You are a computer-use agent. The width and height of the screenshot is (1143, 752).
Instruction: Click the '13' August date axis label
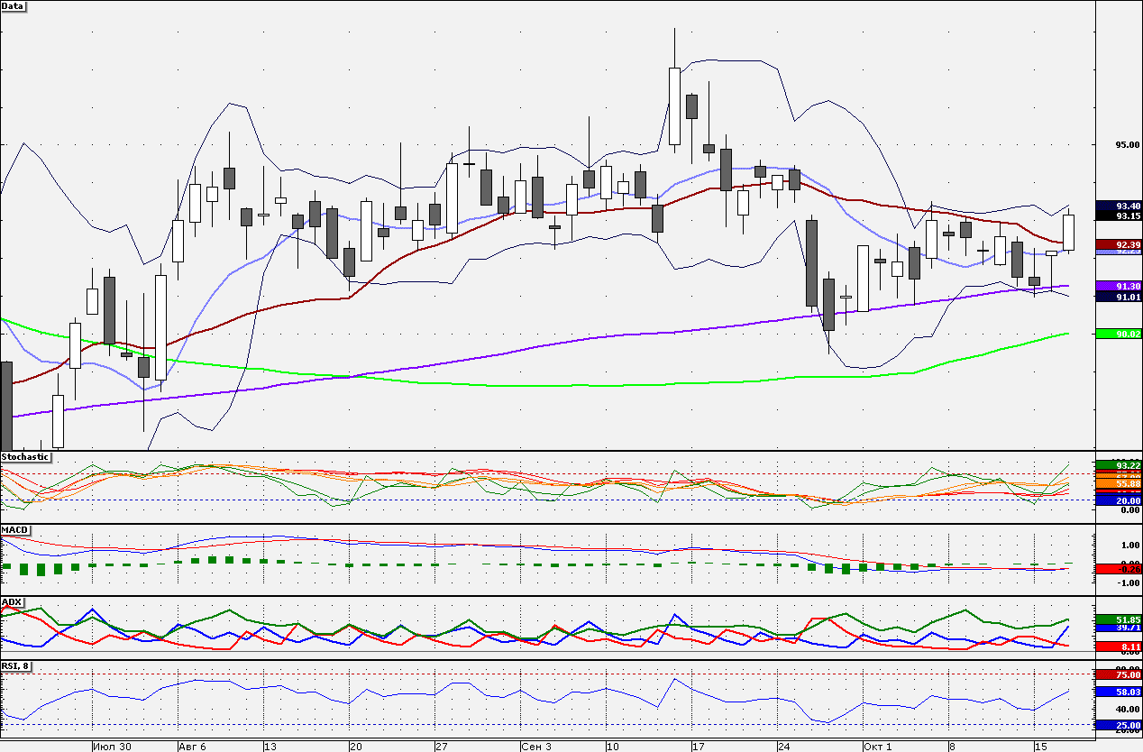click(270, 747)
